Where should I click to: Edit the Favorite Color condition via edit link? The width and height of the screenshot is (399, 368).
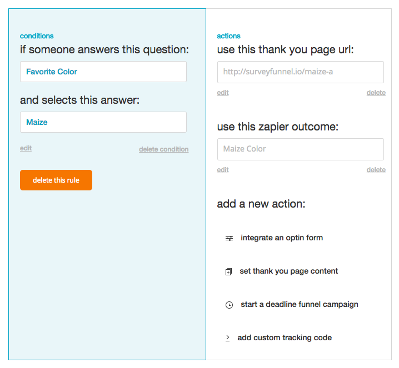[x=26, y=148]
